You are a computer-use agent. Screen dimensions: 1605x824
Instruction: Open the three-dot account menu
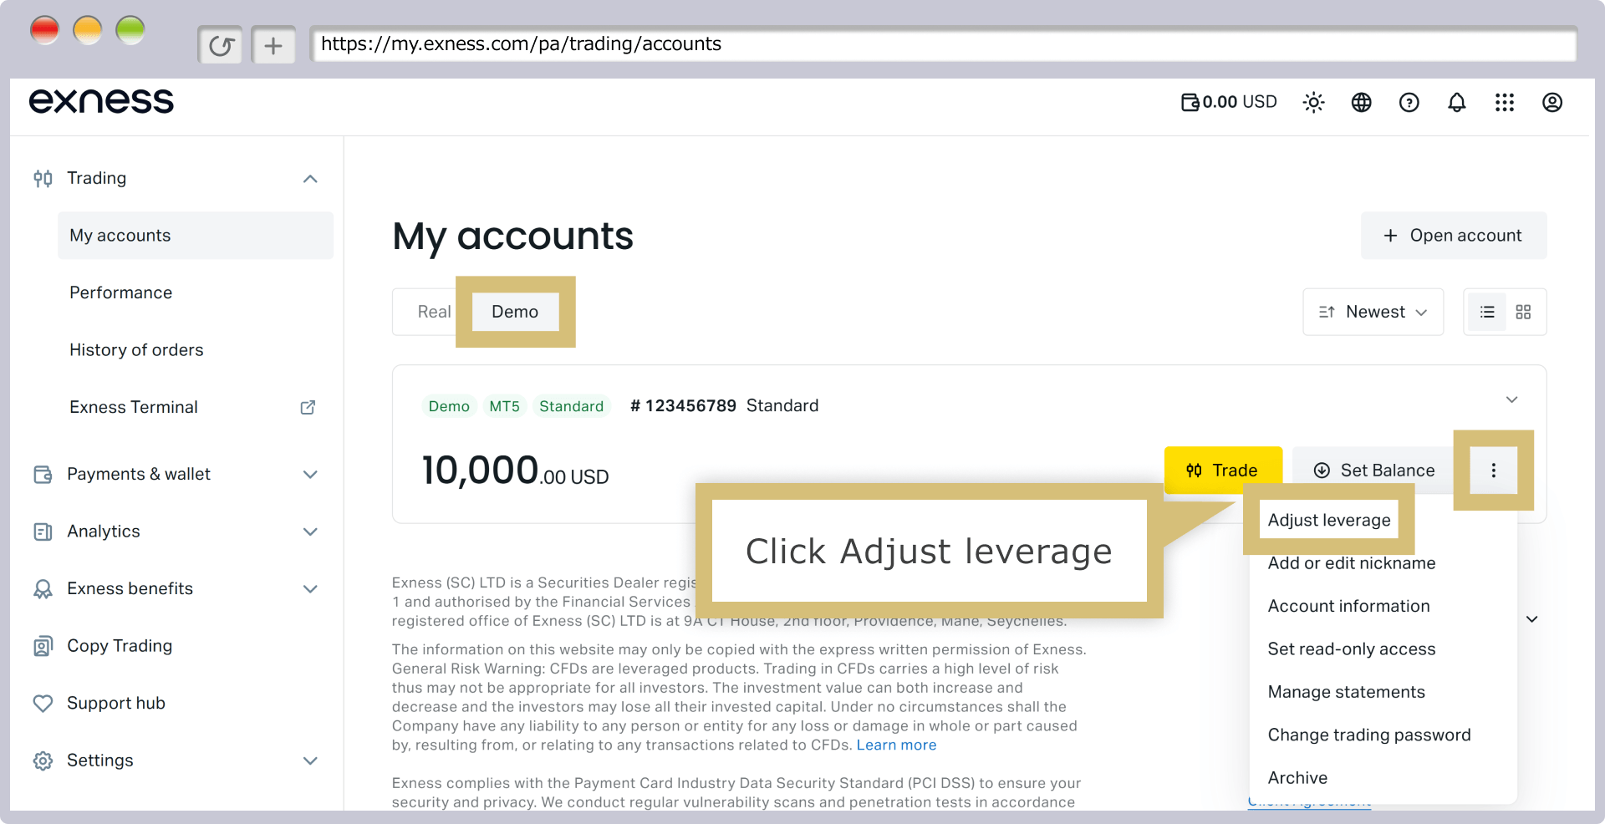(1494, 470)
